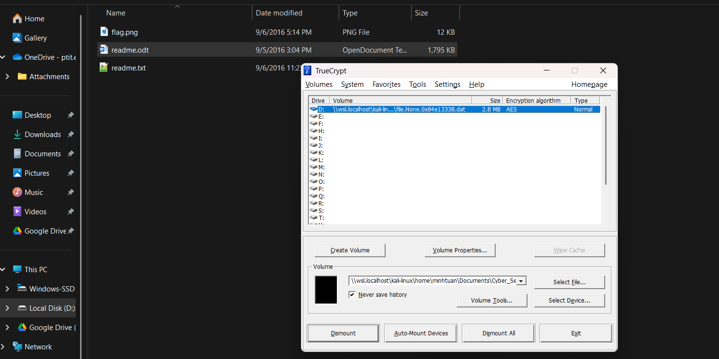Click the Music icon in sidebar
Image resolution: width=719 pixels, height=359 pixels.
[x=17, y=192]
